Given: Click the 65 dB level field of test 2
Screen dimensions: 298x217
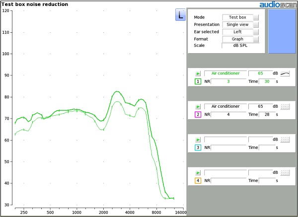Looking at the screenshot, I should [x=260, y=106].
